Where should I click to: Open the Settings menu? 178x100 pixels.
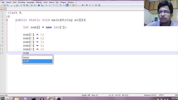click(39, 2)
